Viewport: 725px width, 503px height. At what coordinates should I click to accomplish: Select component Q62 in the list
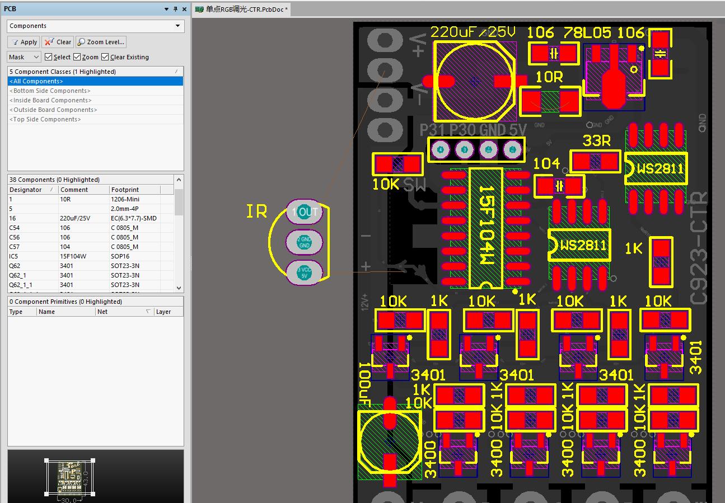tap(91, 266)
